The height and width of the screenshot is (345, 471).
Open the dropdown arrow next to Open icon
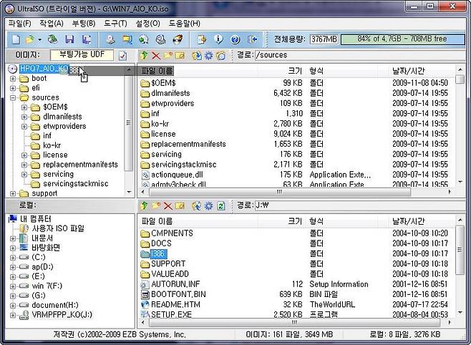coord(39,39)
